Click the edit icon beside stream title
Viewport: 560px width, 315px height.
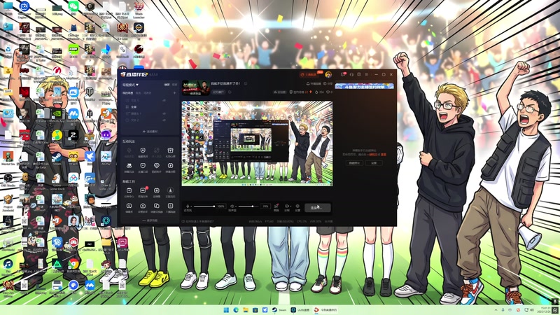coord(246,83)
